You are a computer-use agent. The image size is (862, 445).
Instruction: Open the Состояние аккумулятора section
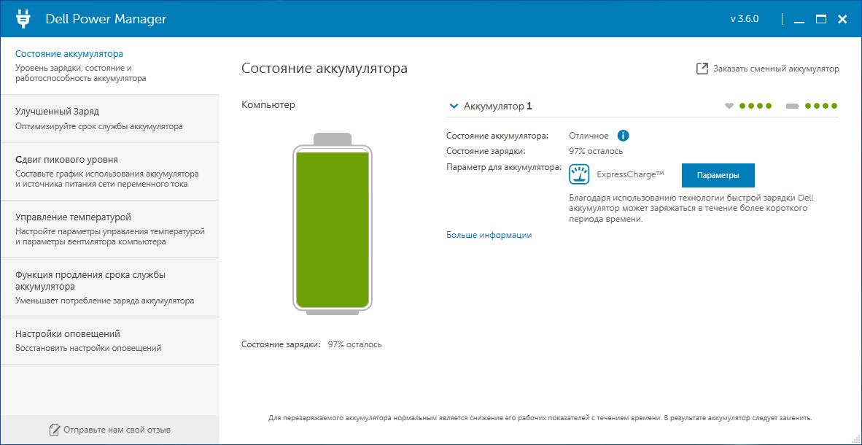tap(110, 66)
